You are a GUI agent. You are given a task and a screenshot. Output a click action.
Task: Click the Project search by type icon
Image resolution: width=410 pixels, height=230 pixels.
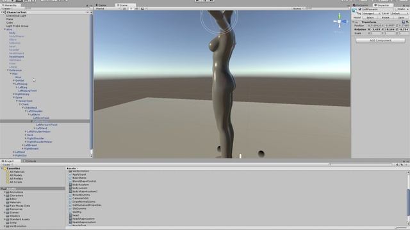pos(397,165)
